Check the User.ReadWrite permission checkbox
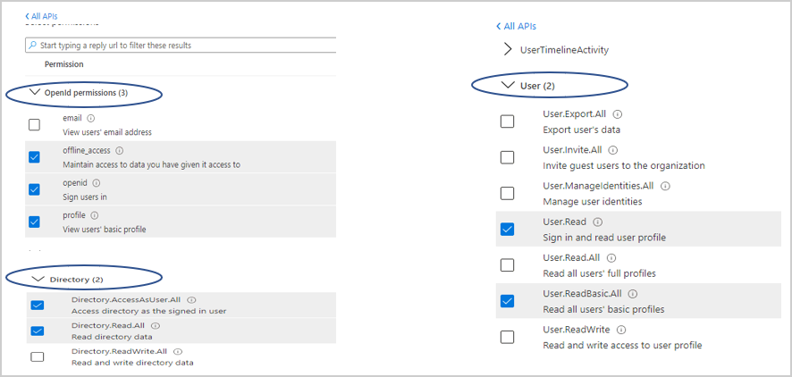Screen dimensions: 792x377 (x=507, y=337)
